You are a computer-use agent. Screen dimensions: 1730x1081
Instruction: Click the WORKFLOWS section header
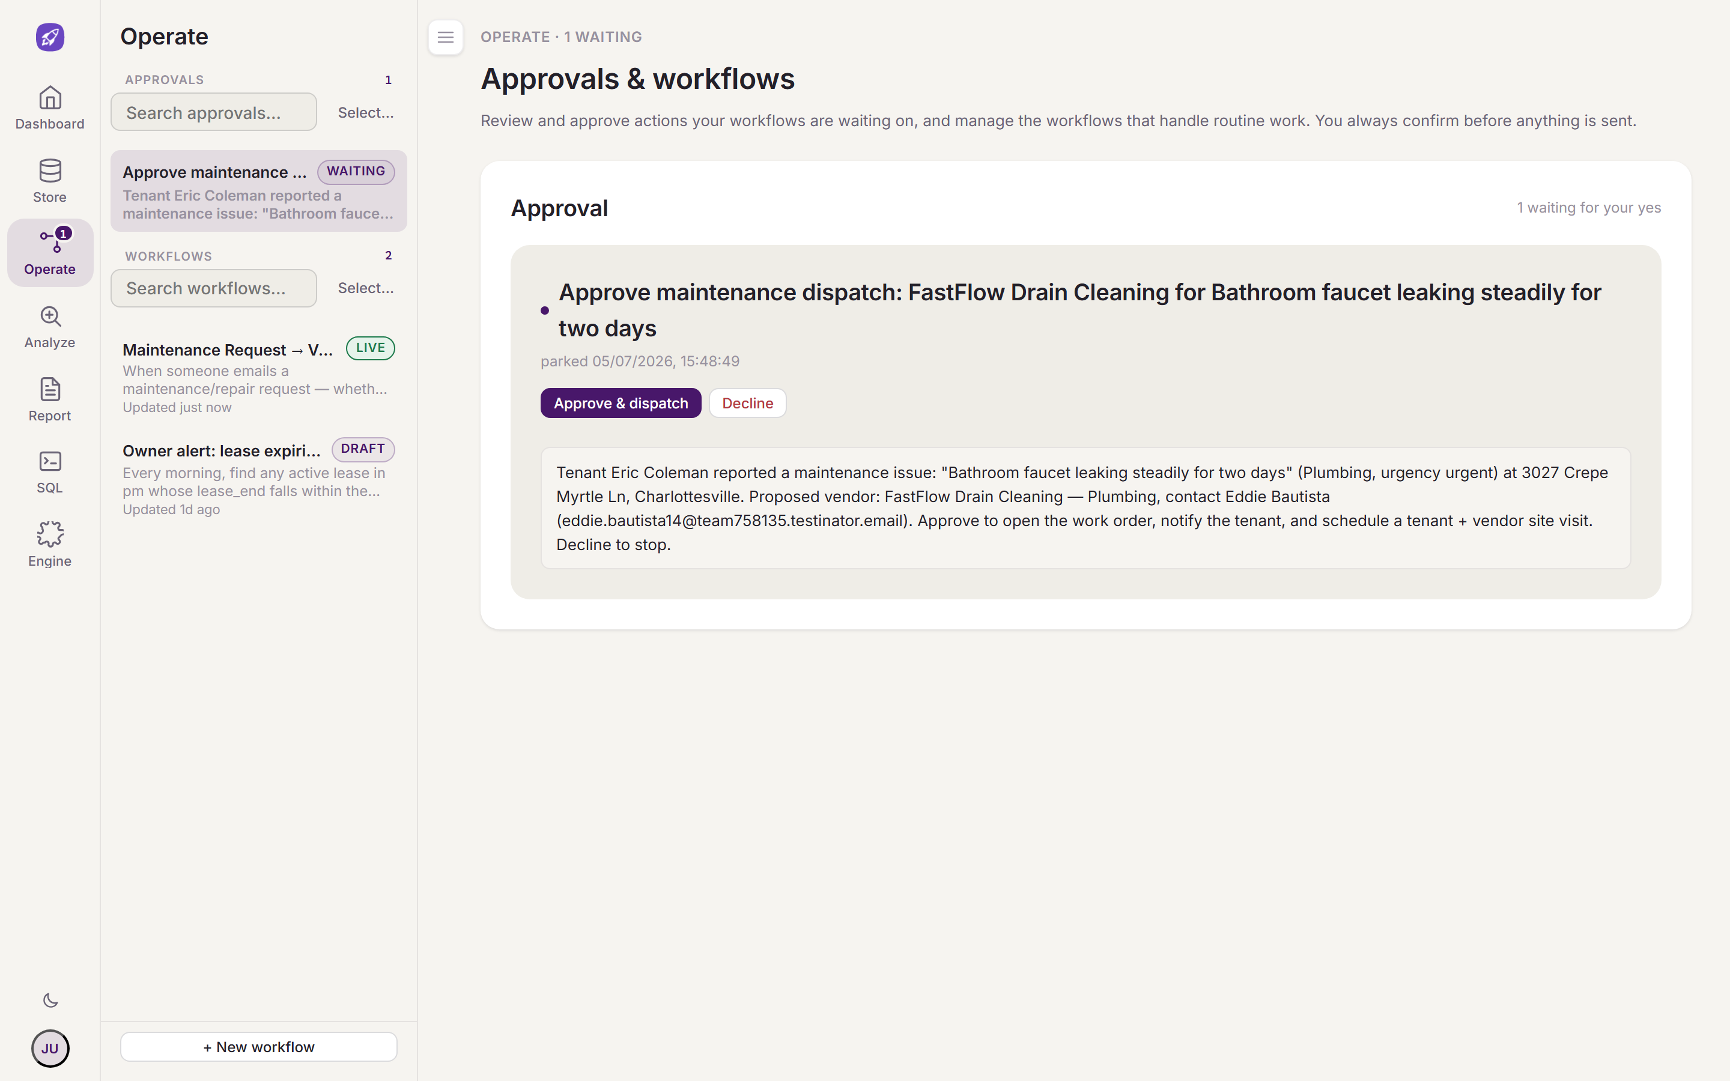click(x=169, y=256)
